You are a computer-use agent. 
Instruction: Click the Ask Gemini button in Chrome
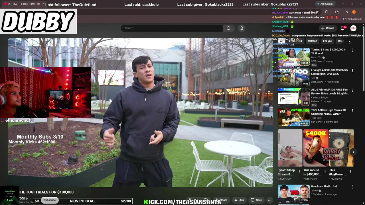(x=325, y=4)
